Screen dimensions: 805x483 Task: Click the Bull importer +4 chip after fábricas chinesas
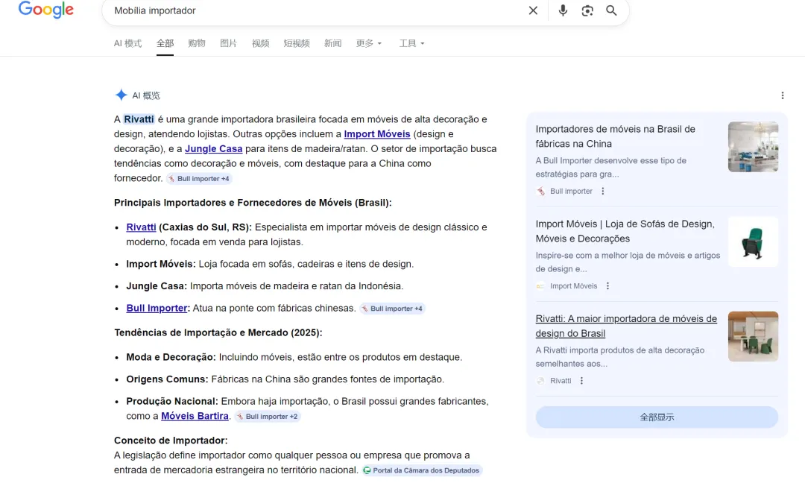pyautogui.click(x=392, y=309)
